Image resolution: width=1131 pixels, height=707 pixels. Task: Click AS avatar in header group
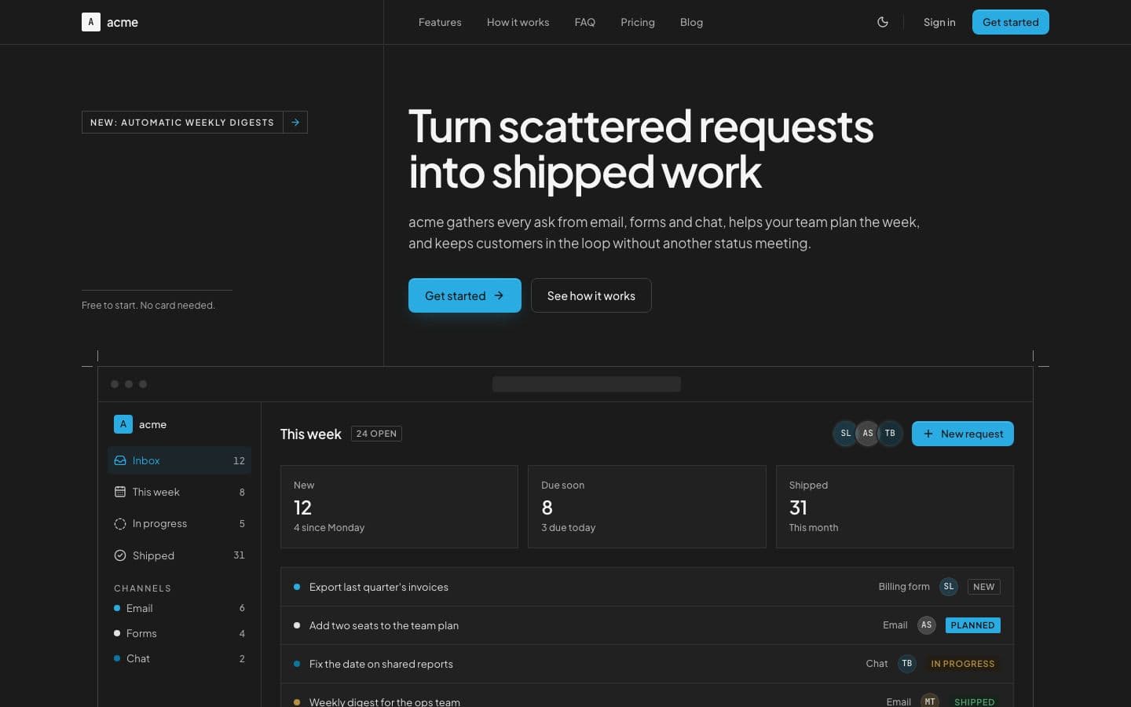click(x=867, y=433)
